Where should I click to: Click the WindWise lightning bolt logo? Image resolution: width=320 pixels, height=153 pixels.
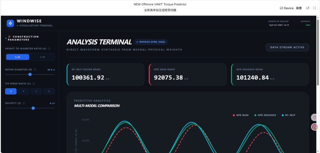[10, 23]
